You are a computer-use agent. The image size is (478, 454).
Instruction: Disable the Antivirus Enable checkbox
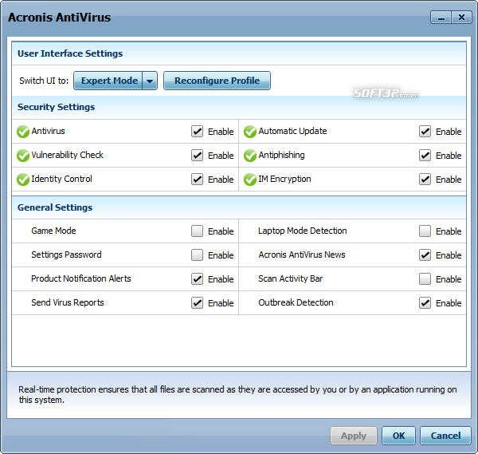[x=198, y=132]
